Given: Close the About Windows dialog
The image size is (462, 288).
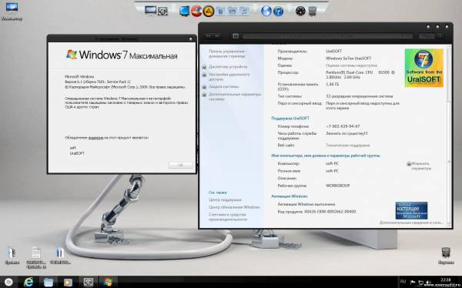Looking at the screenshot, I should point(190,39).
